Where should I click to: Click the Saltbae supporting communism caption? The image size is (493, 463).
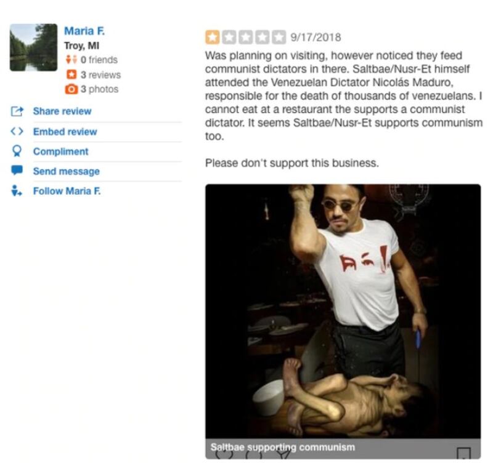point(282,446)
